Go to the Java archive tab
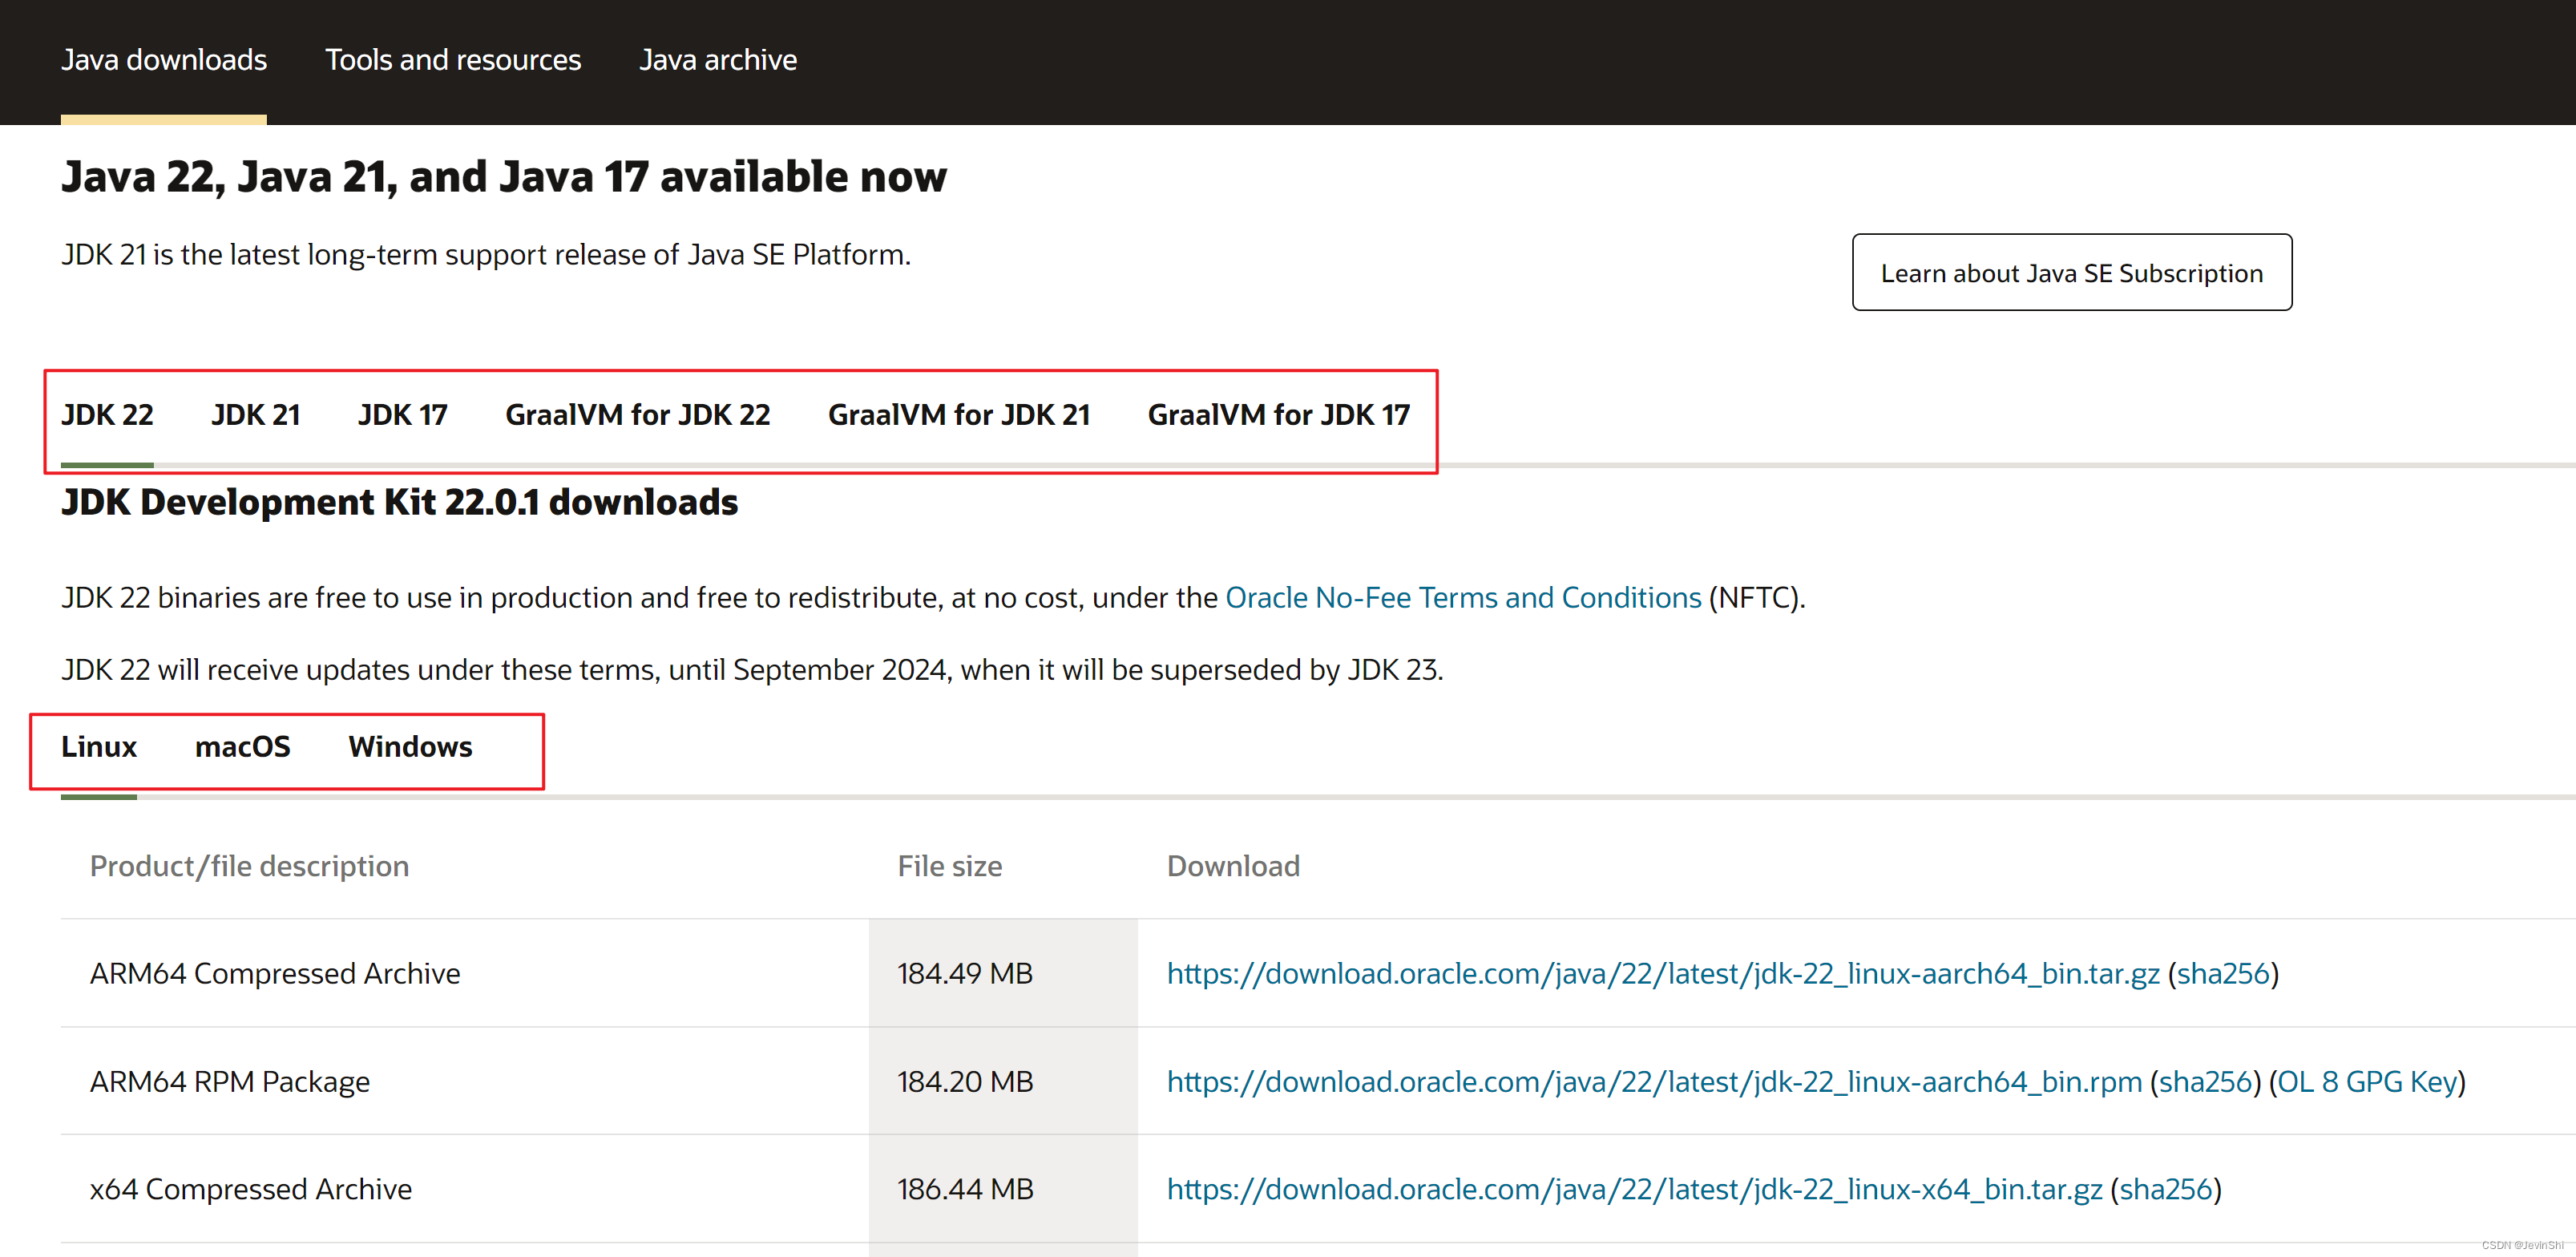Screen dimensions: 2576x1257 tap(718, 60)
